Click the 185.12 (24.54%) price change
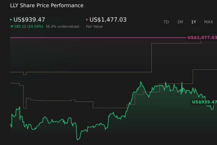This screenshot has height=145, width=217. pyautogui.click(x=29, y=26)
